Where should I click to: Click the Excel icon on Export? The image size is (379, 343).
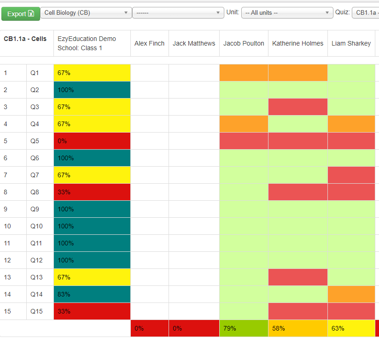pos(31,13)
